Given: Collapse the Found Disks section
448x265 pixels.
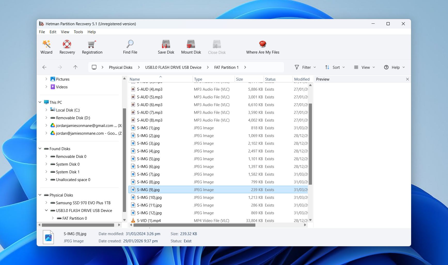Looking at the screenshot, I should point(40,149).
